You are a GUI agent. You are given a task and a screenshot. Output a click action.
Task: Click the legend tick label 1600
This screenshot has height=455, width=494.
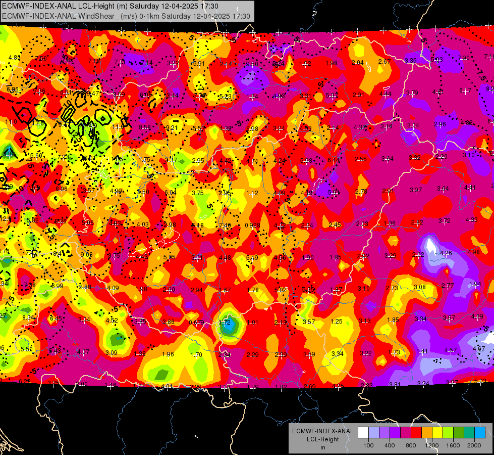click(x=453, y=445)
